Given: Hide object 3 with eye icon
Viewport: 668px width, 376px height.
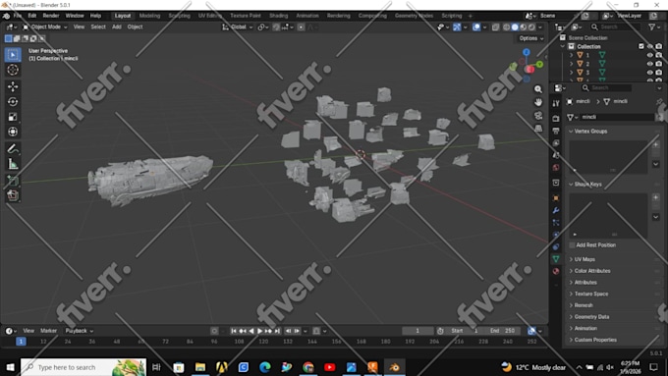Looking at the screenshot, I should coord(650,72).
